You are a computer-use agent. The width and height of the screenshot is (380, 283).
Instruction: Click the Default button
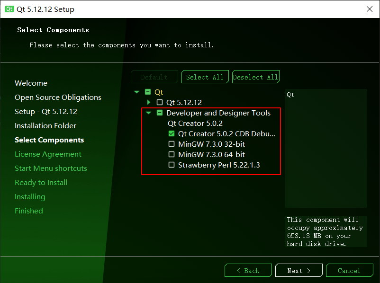pyautogui.click(x=154, y=77)
